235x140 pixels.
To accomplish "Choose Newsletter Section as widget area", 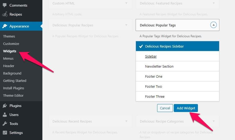I will [178, 66].
